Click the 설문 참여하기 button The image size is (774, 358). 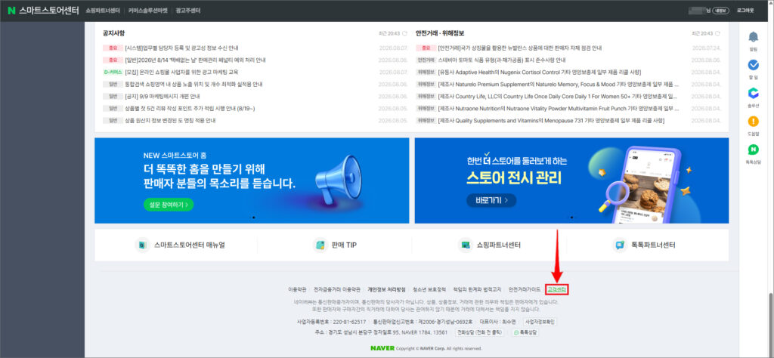(169, 205)
